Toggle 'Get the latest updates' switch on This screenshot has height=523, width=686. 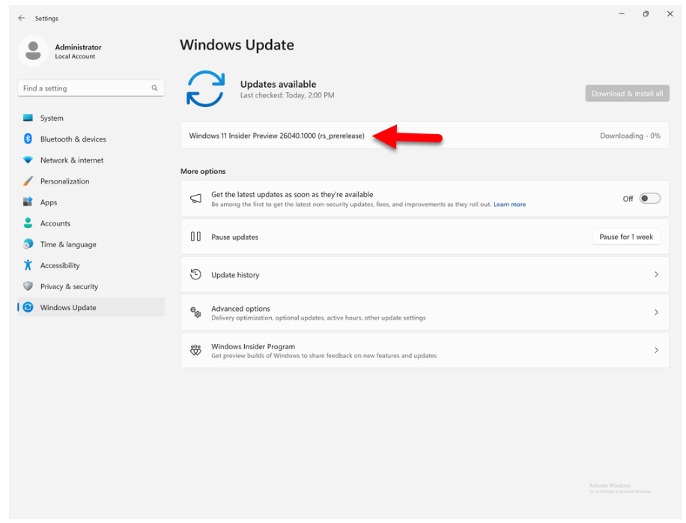650,199
